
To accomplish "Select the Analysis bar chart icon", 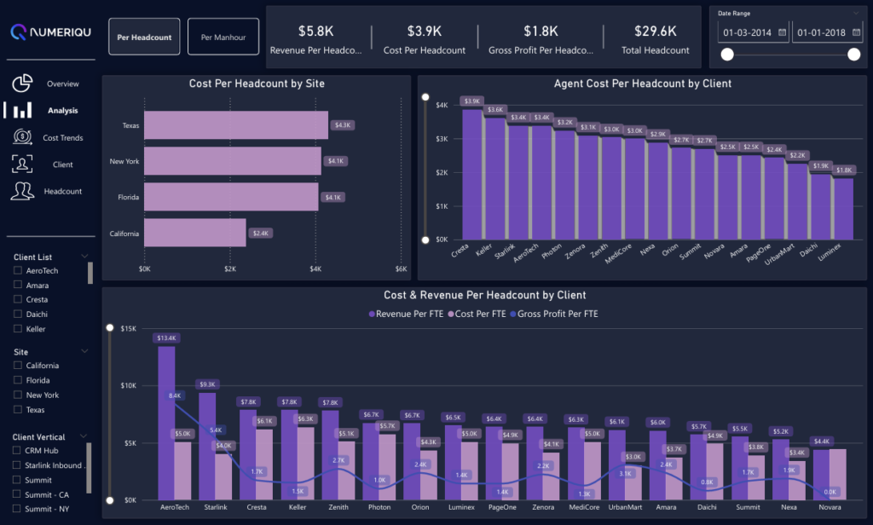I will [23, 110].
